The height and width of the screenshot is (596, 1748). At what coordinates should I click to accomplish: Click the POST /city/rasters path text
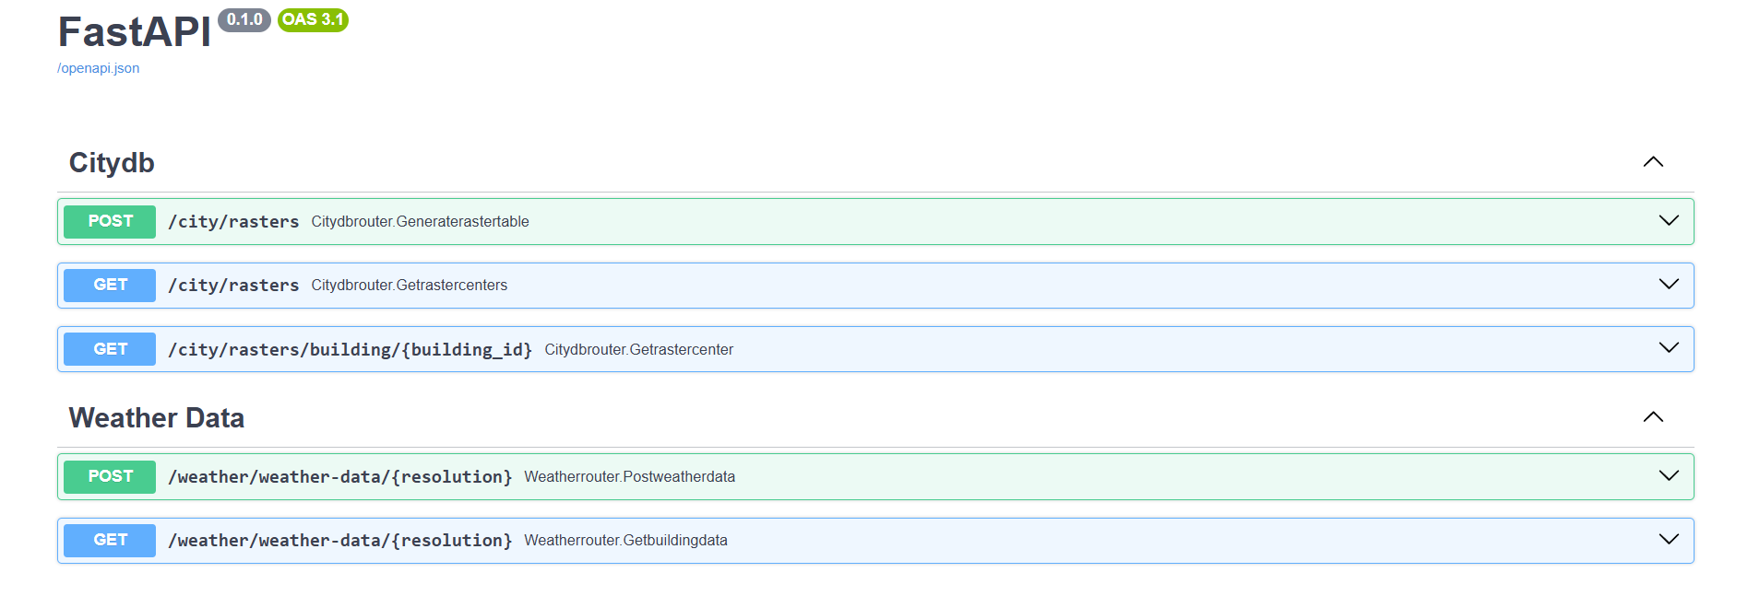[233, 222]
